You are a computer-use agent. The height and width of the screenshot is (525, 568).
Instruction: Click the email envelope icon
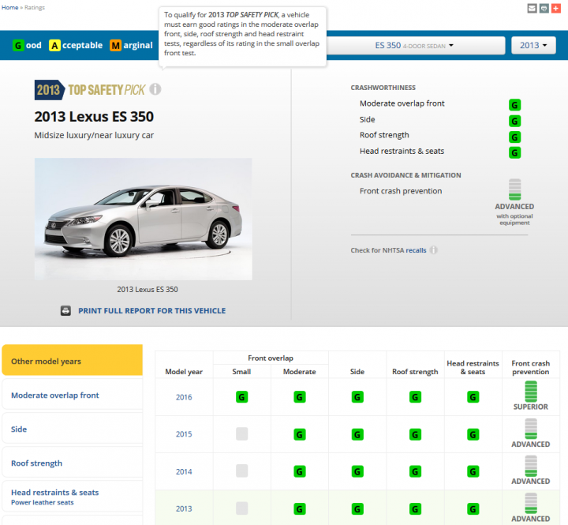(532, 9)
